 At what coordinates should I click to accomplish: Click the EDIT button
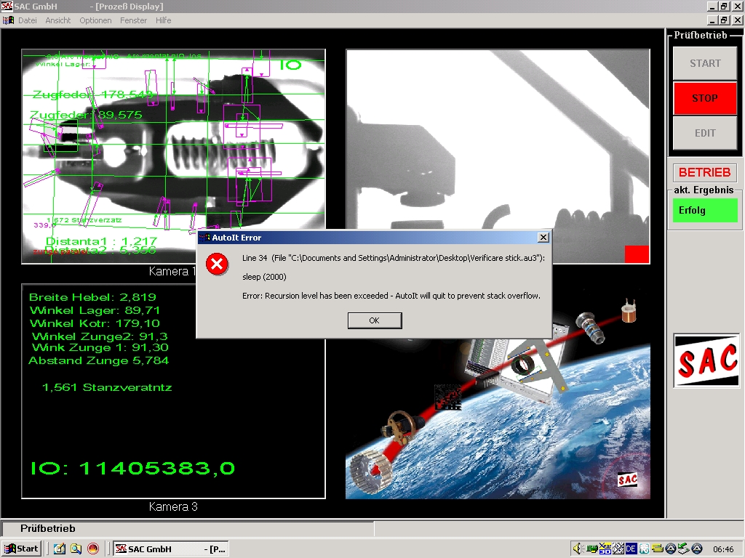[704, 133]
